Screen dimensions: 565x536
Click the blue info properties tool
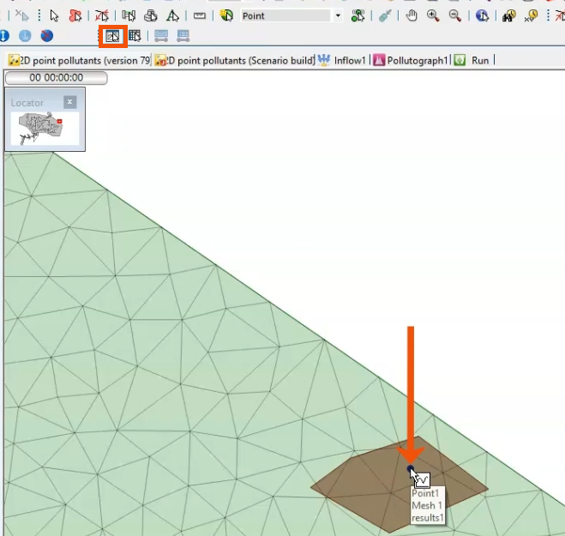[482, 15]
